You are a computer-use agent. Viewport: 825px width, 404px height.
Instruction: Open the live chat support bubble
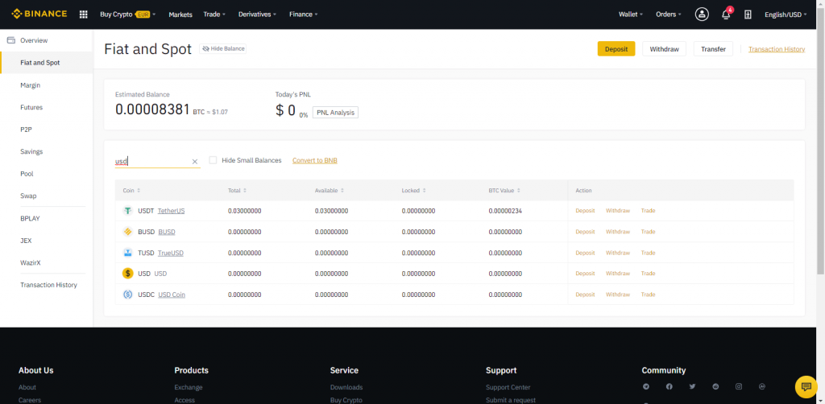[806, 387]
